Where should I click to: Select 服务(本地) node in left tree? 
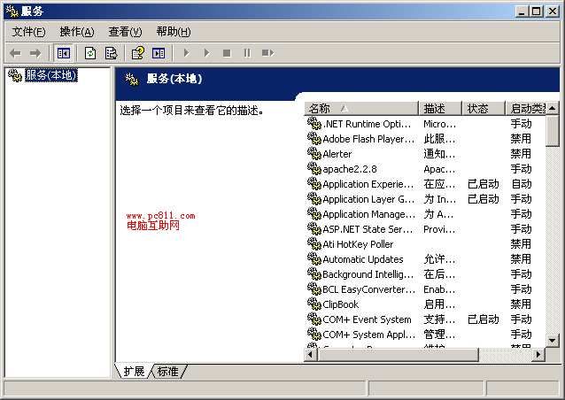coord(50,75)
